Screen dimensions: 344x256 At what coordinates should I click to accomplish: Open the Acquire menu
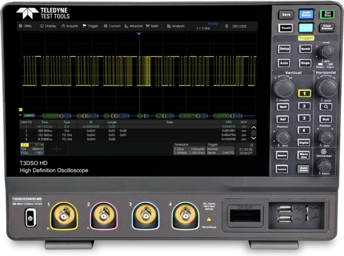(x=70, y=26)
